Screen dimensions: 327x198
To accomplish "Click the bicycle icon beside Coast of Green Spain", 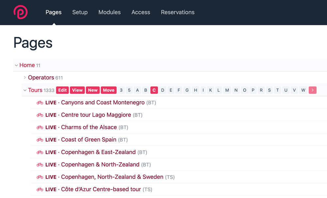I will (40, 140).
